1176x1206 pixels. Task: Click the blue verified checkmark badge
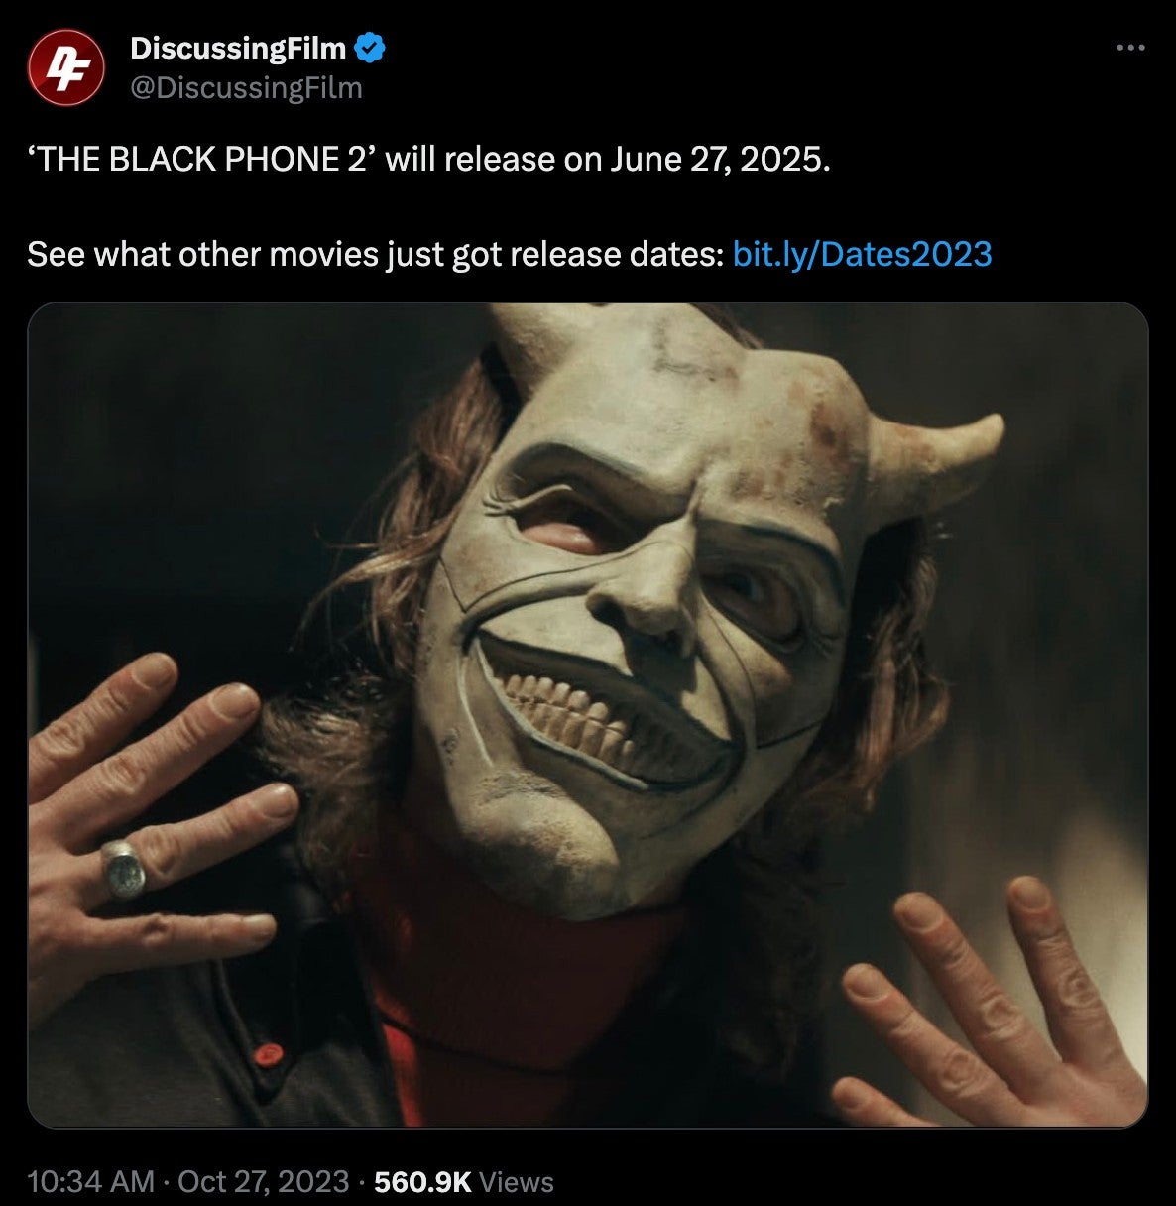point(369,46)
